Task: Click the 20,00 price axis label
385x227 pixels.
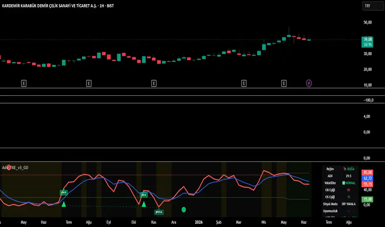Action: (368, 69)
